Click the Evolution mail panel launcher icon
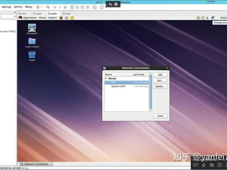 (67, 18)
